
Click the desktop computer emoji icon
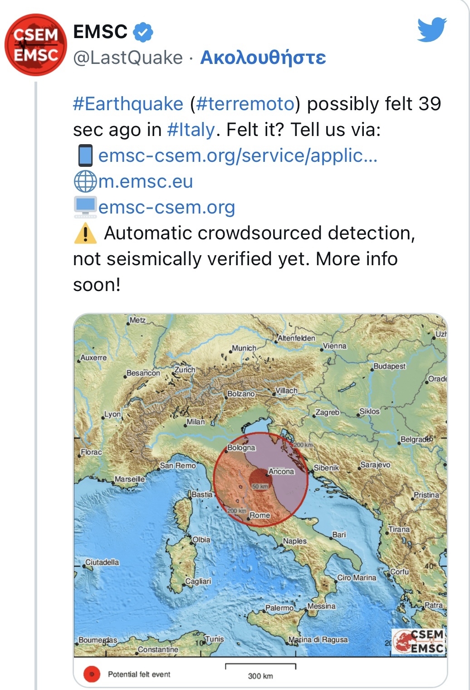click(x=85, y=207)
